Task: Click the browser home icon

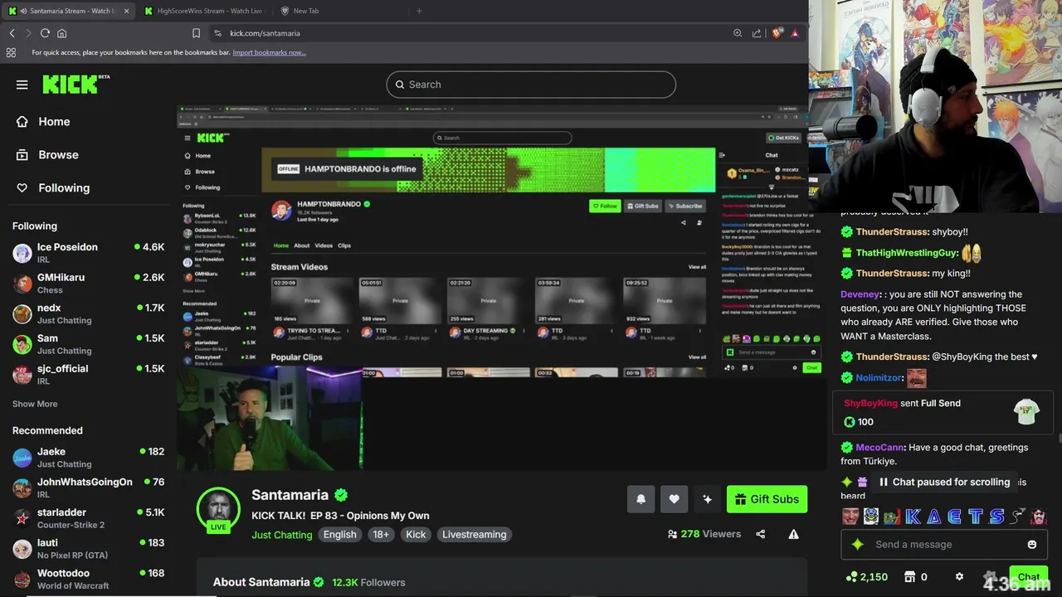Action: (61, 33)
